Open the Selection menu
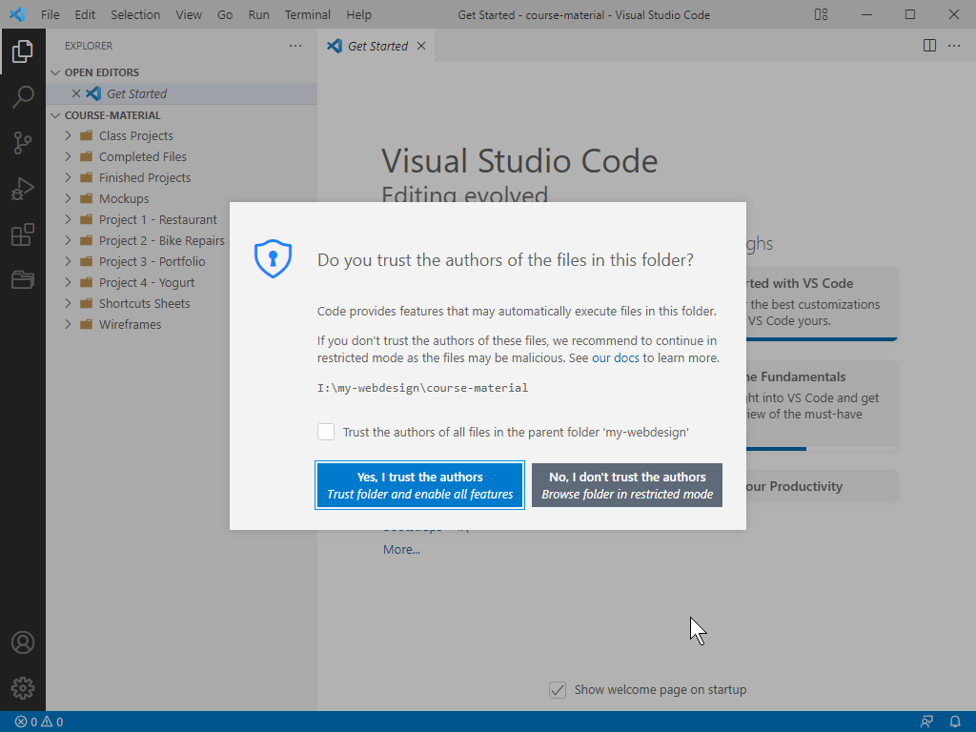Viewport: 976px width, 732px height. (135, 14)
